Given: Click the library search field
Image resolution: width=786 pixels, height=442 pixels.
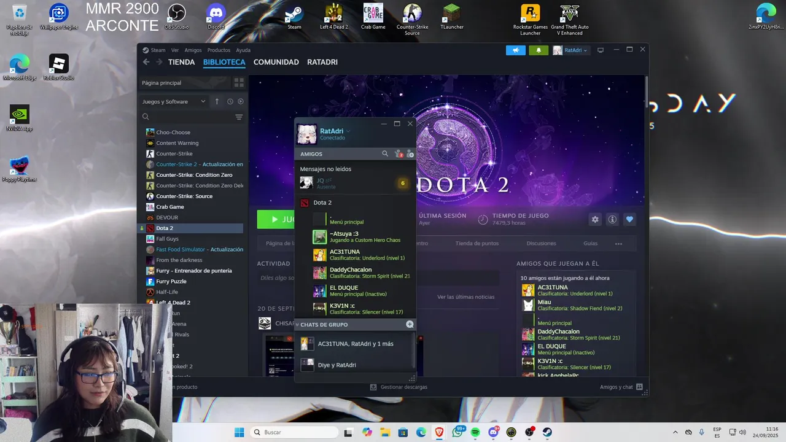Looking at the screenshot, I should 187,117.
